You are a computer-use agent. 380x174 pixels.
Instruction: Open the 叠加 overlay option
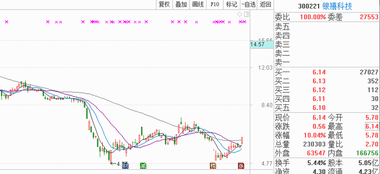(181, 4)
